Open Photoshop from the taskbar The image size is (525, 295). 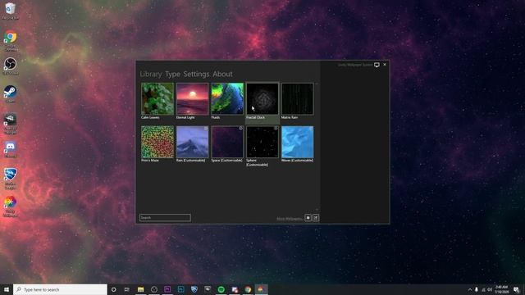[x=180, y=289]
